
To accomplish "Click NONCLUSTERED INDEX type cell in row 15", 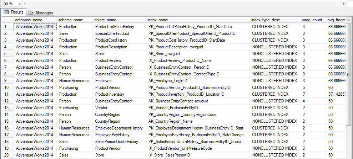I will 275,121.
